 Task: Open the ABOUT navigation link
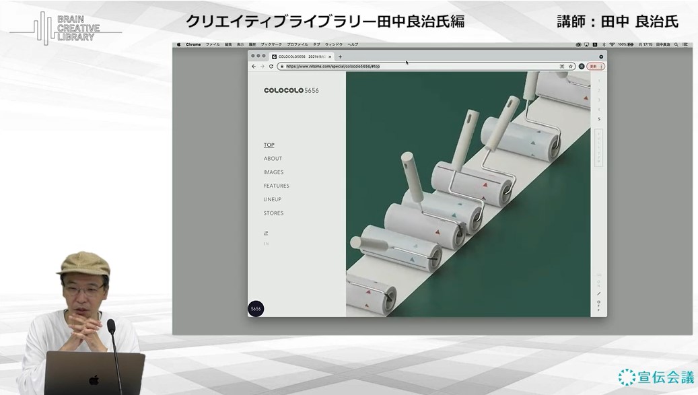(273, 158)
